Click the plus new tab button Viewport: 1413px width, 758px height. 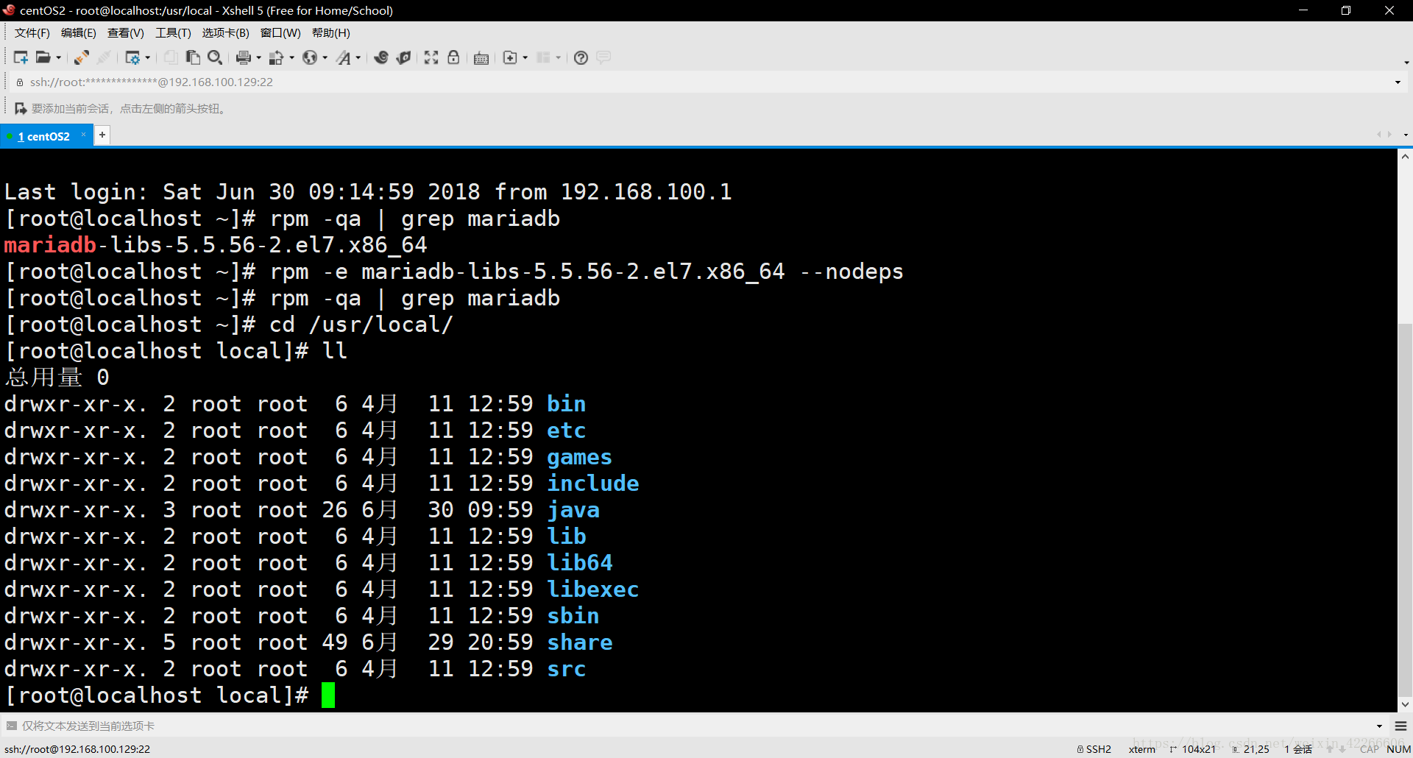tap(102, 135)
